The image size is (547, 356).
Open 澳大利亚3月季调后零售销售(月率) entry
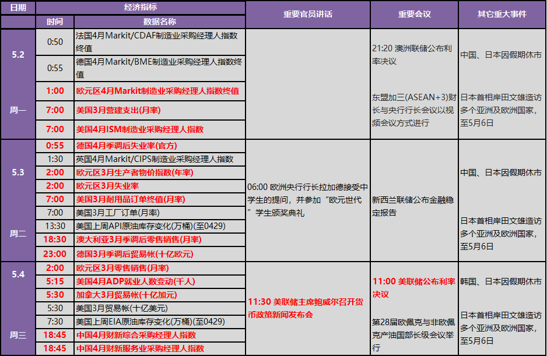click(x=139, y=239)
